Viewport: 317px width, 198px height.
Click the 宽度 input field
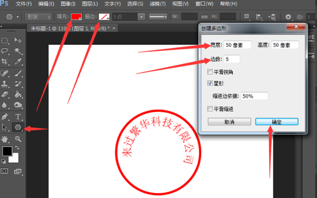click(x=238, y=45)
